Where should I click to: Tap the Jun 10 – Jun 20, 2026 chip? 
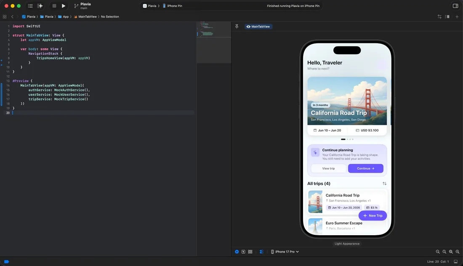[x=344, y=207]
